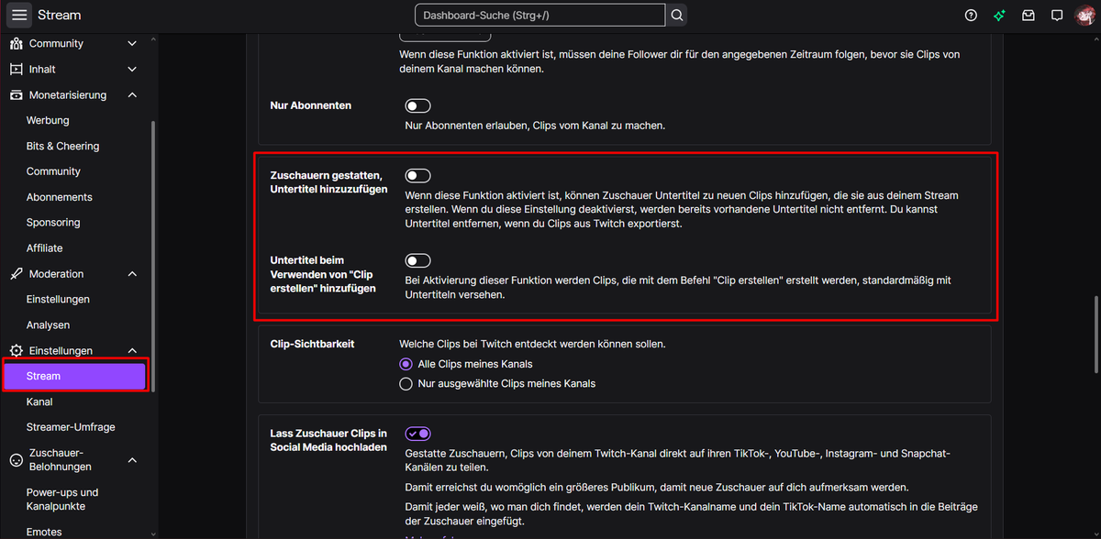Click the Monetarisierung section icon
The width and height of the screenshot is (1101, 539).
tap(16, 94)
